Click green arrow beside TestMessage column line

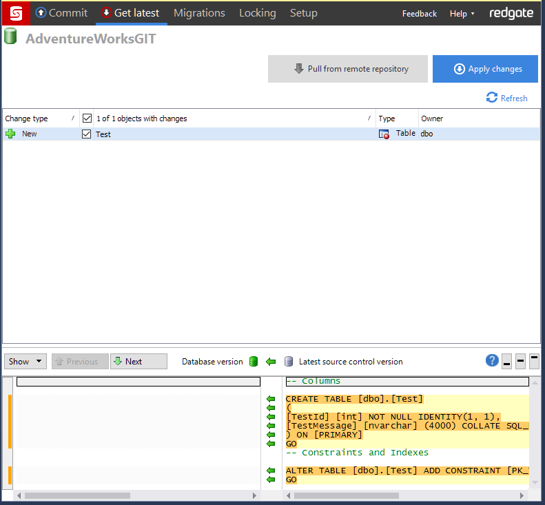pos(271,426)
